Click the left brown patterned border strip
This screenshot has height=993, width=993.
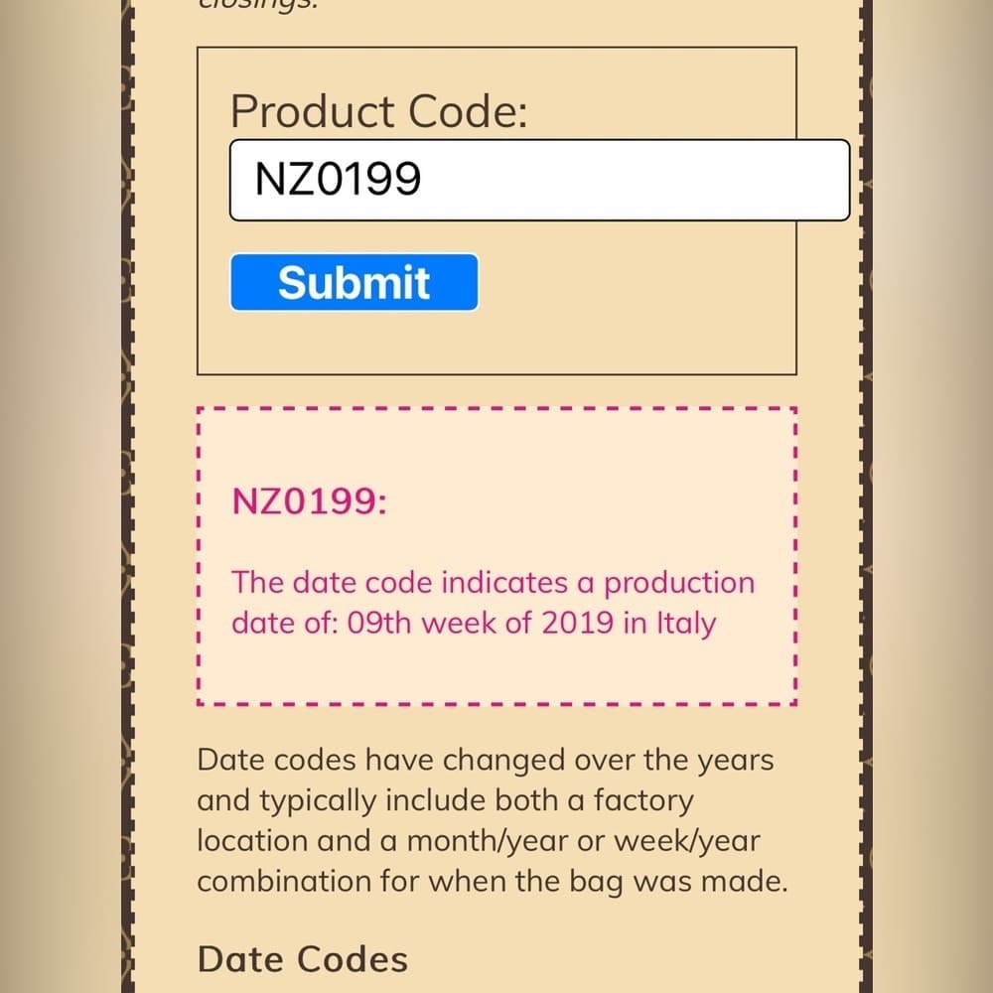tap(127, 496)
